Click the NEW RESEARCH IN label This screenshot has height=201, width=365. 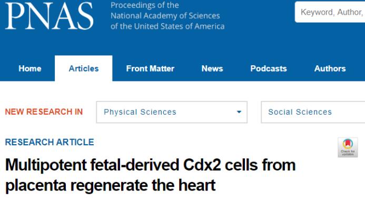pos(44,112)
